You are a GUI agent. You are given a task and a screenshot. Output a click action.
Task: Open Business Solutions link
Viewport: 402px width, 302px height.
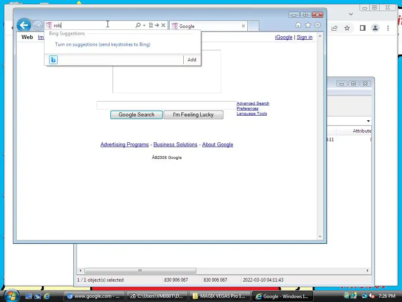pyautogui.click(x=175, y=145)
